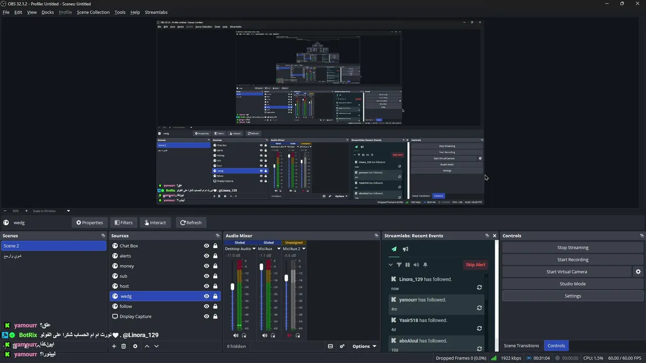The height and width of the screenshot is (363, 646).
Task: Unlock the wedg source
Action: (215, 296)
